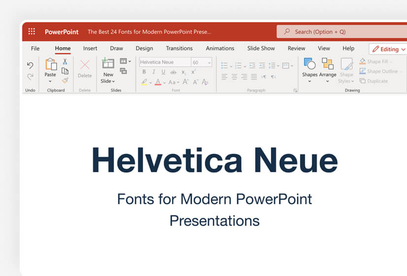Screen dimensions: 407x276
Task: Activate the Format Painter brush
Action: [65, 80]
